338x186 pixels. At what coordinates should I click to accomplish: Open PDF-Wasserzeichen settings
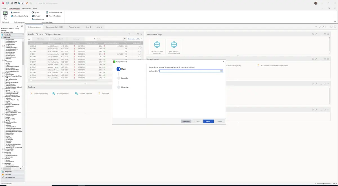coord(54,12)
